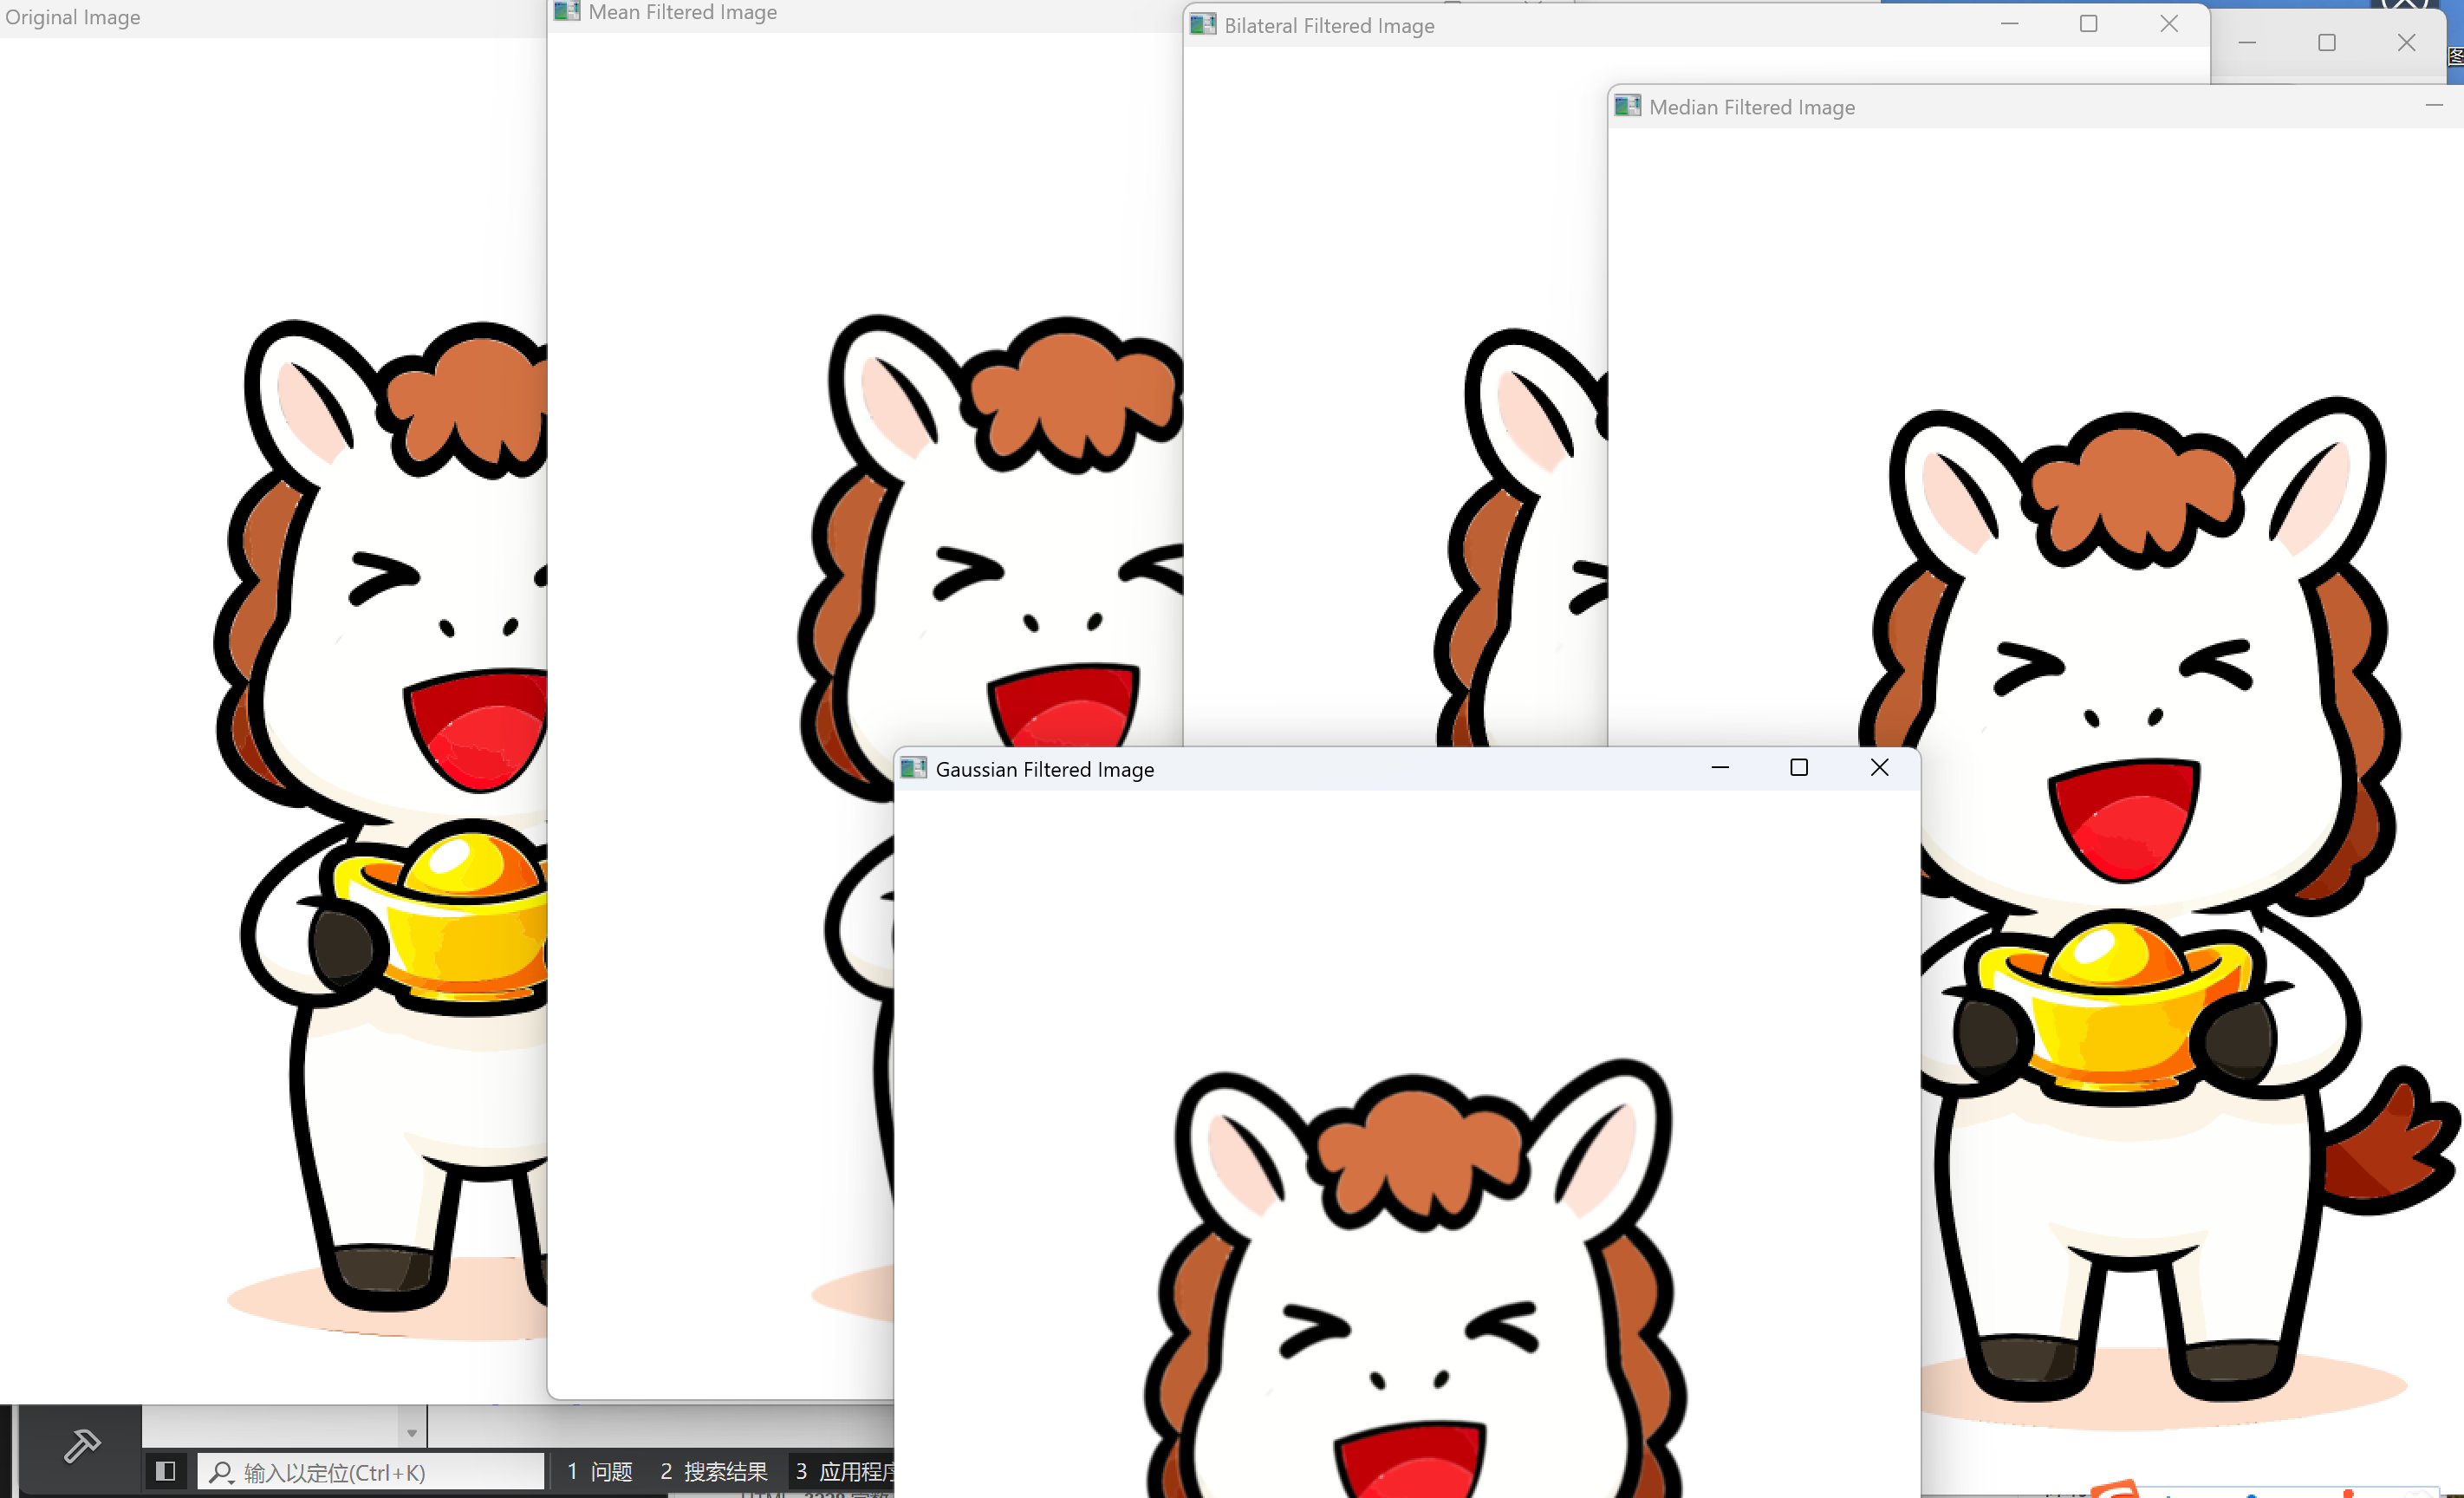Click the build hammer icon
This screenshot has height=1498, width=2464.
click(x=82, y=1445)
